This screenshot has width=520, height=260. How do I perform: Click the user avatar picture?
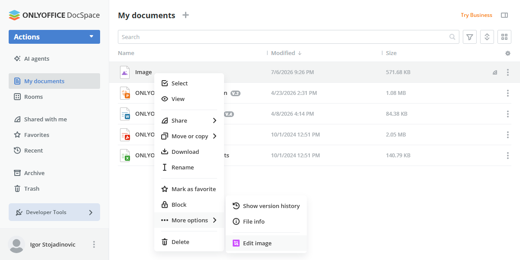16,244
